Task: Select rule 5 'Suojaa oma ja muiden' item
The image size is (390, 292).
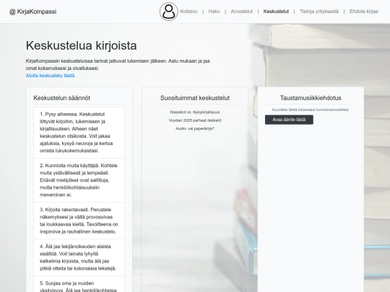Action: (x=79, y=284)
